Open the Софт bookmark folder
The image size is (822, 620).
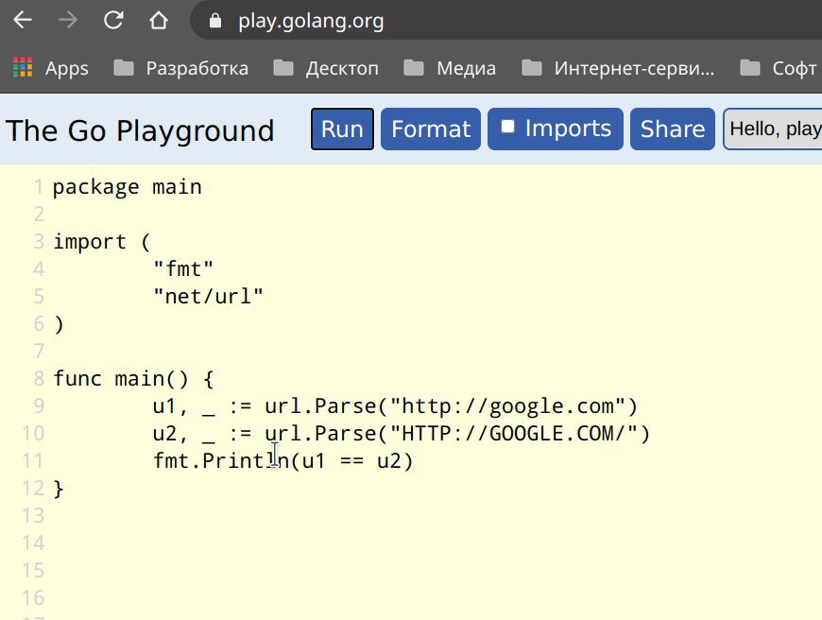pos(779,68)
